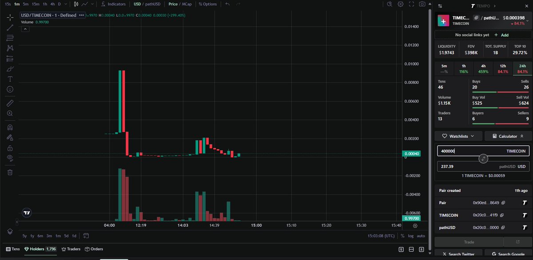This screenshot has width=533, height=260.
Task: Switch to 15s timeframe
Action: click(8, 4)
